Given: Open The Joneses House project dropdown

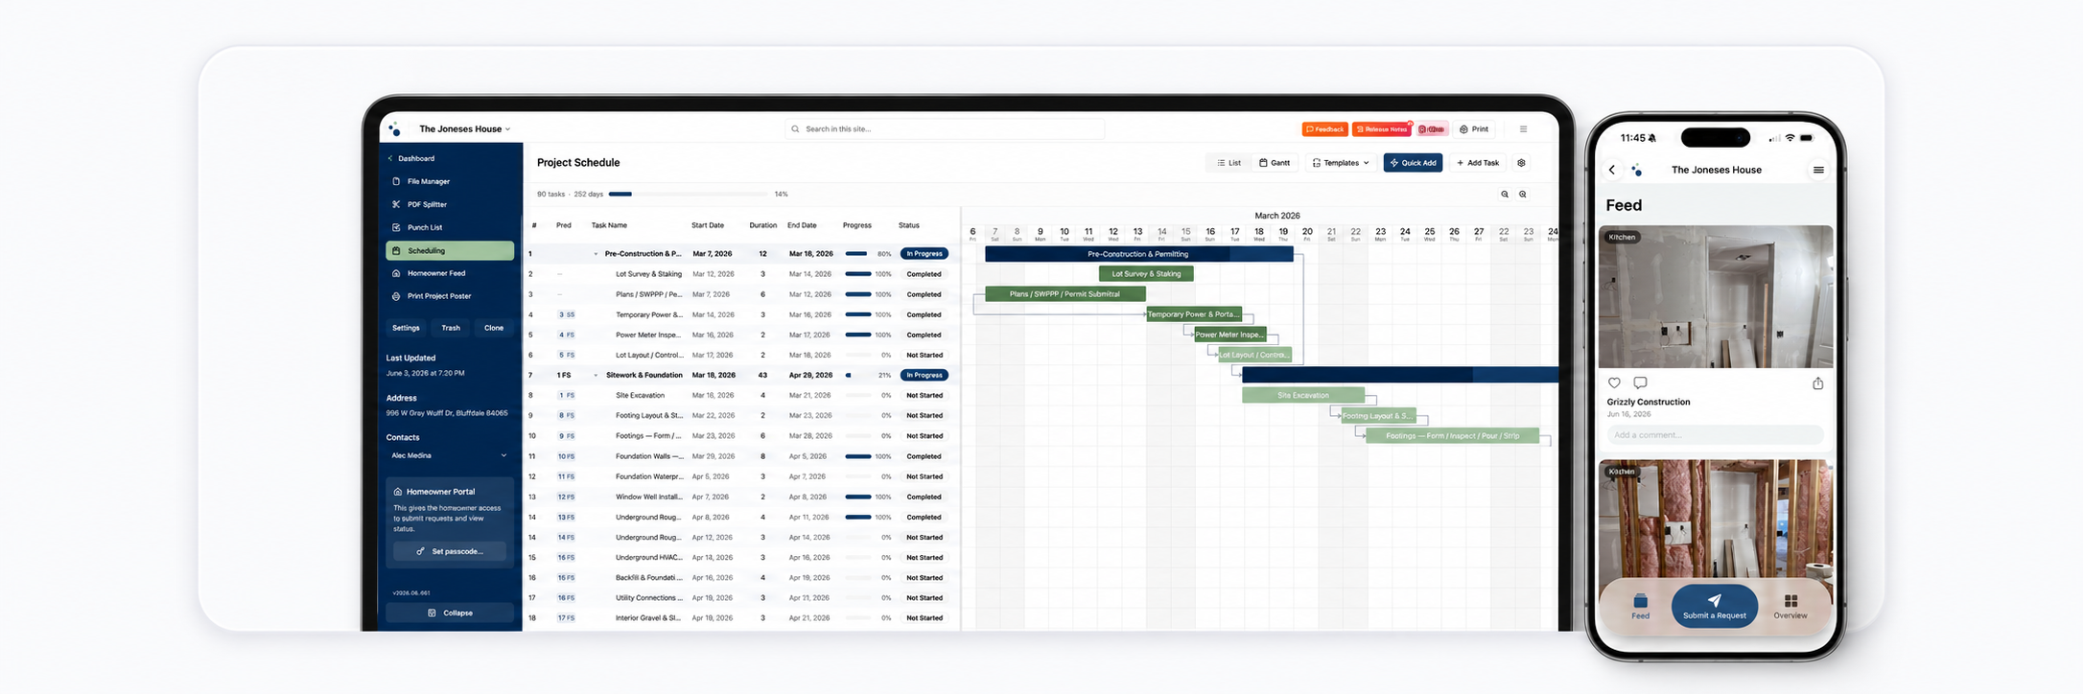Looking at the screenshot, I should [465, 128].
